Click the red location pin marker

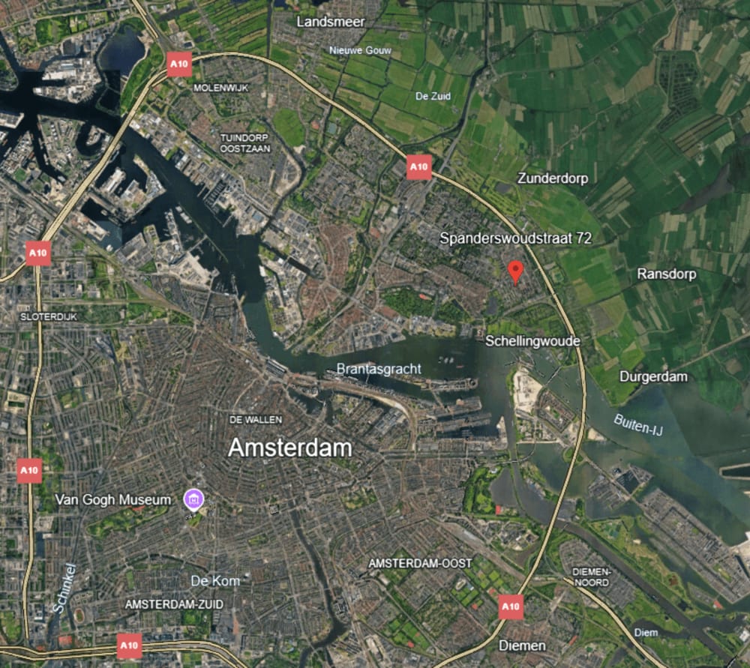514,272
